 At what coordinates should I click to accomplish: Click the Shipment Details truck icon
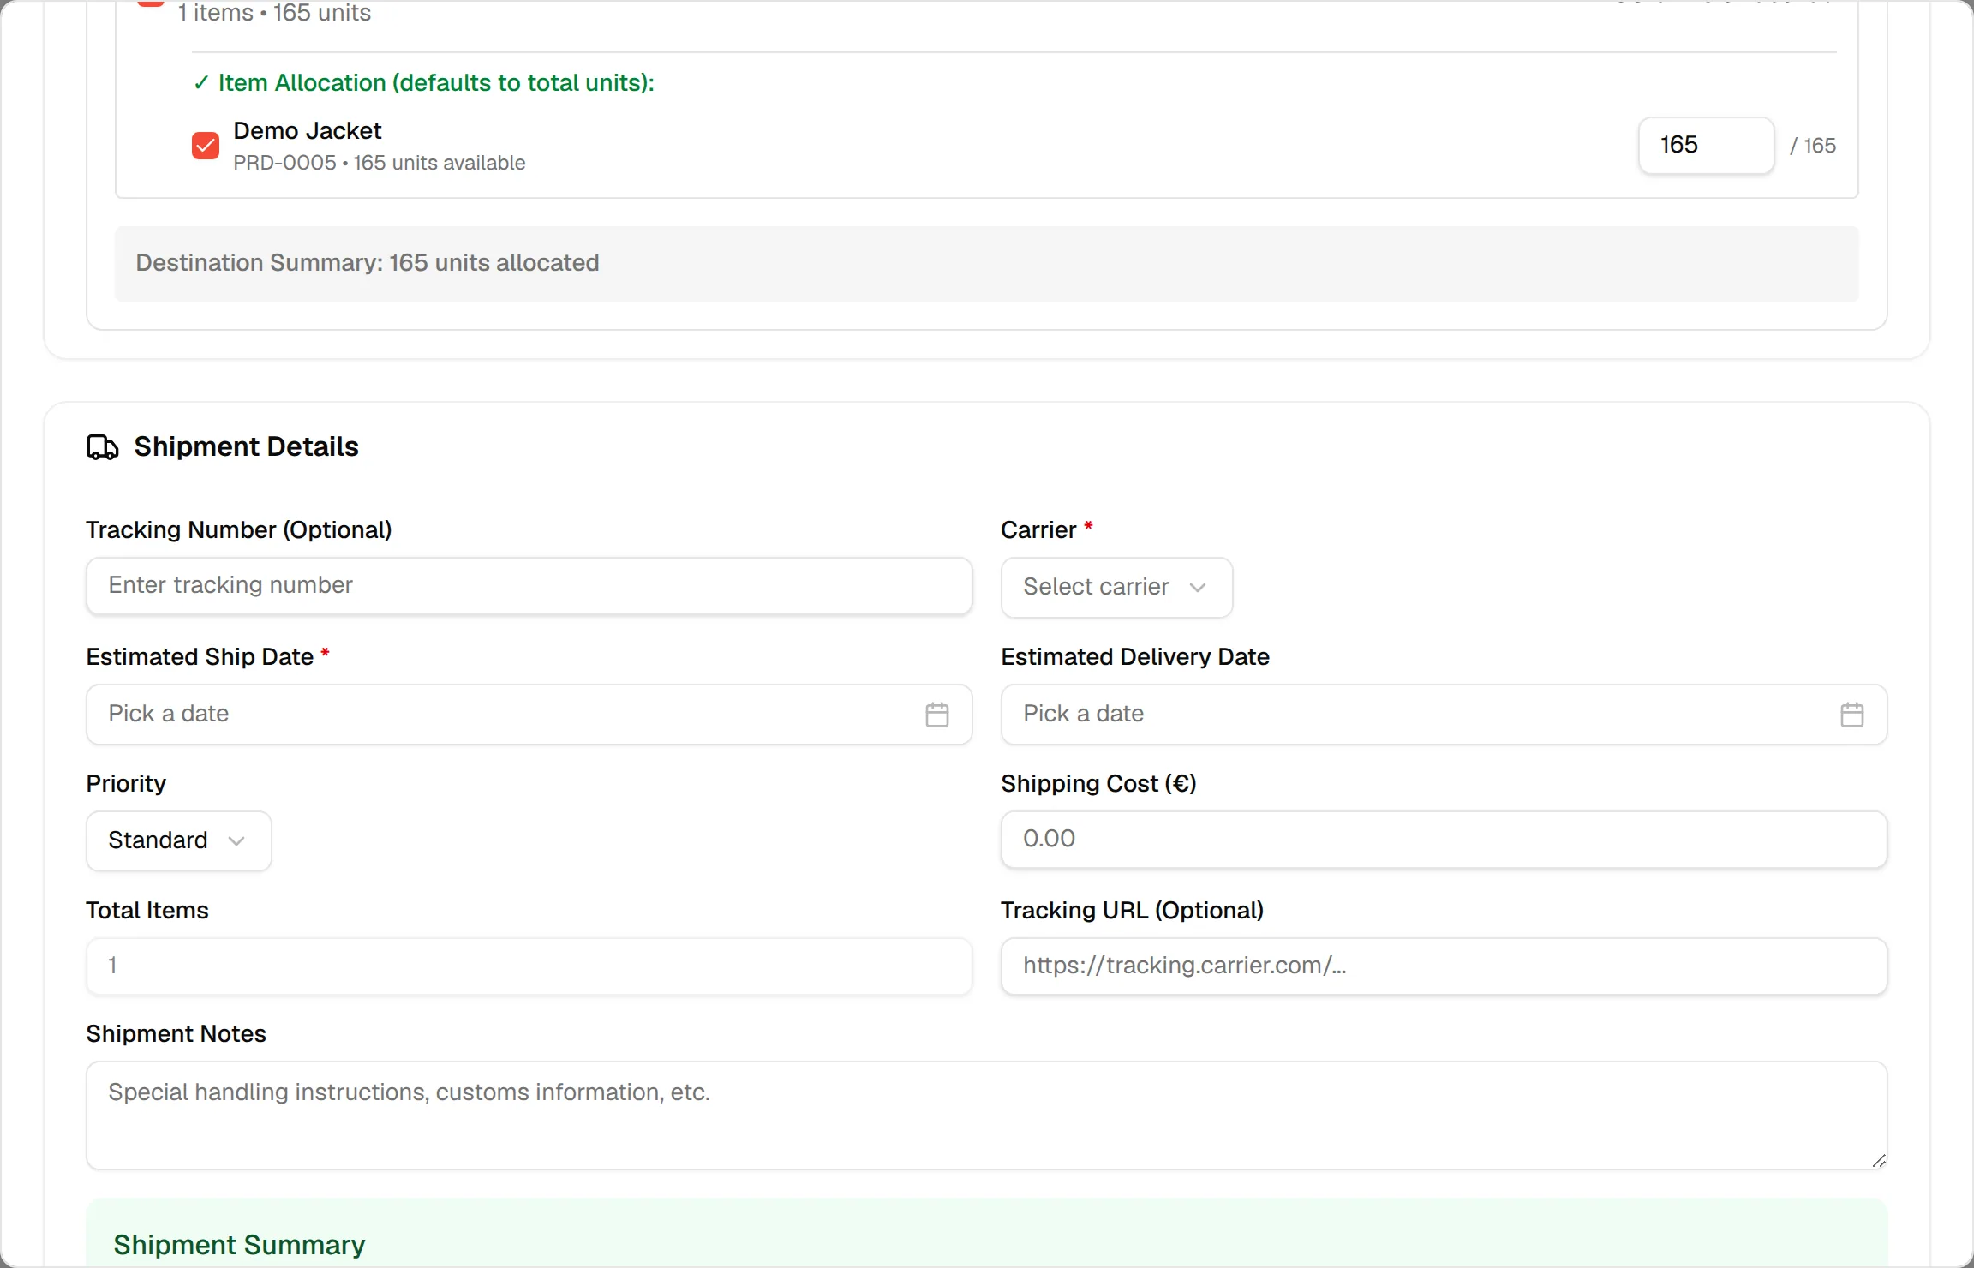pos(103,447)
